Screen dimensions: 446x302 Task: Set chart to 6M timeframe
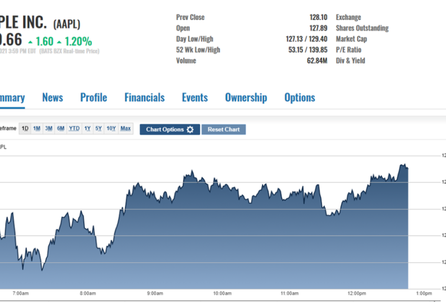pos(61,129)
